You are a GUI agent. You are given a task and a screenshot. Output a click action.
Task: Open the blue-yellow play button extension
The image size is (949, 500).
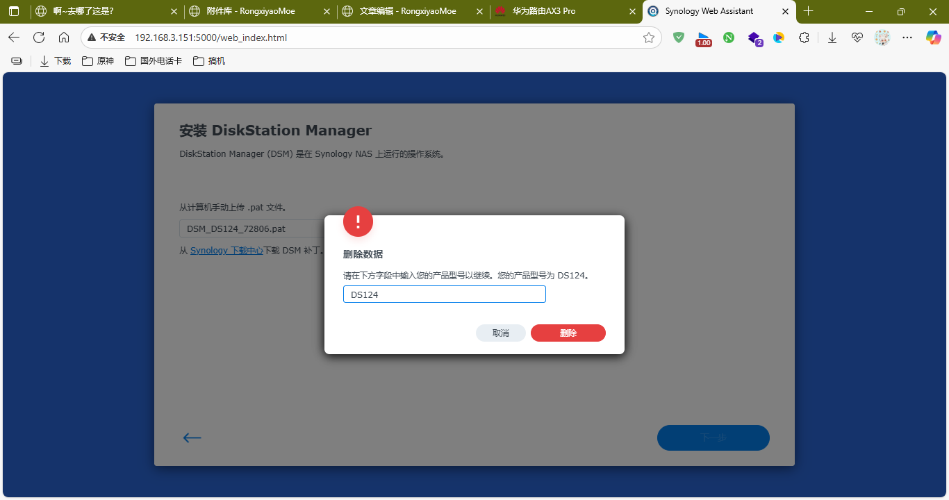click(x=779, y=37)
